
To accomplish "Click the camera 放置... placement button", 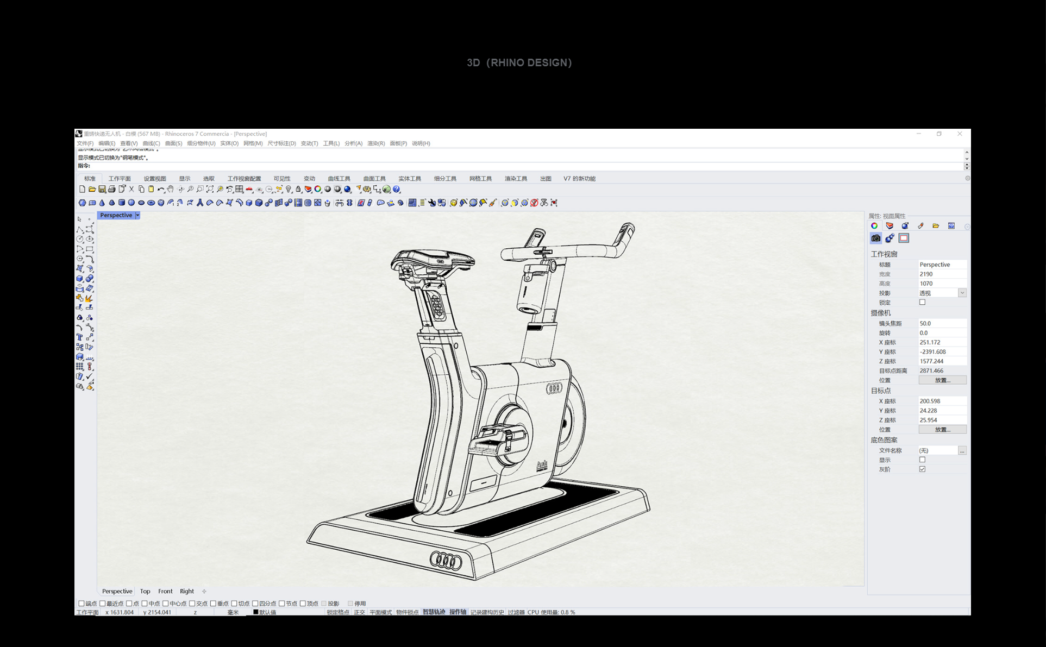I will coord(943,380).
